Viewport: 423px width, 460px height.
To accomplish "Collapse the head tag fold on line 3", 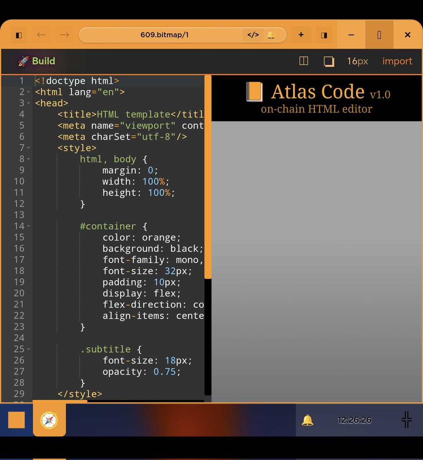I will coord(29,103).
